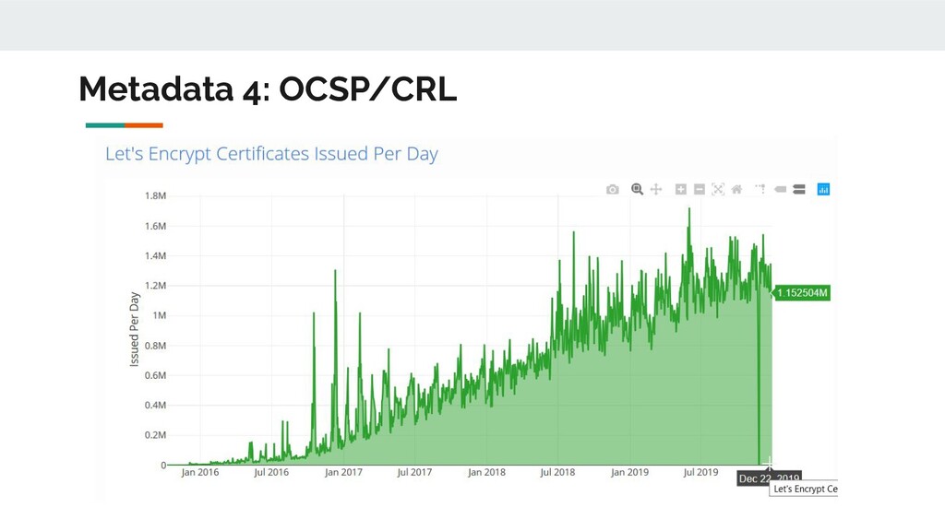
Task: Open the blue Plotly logo link
Action: [x=823, y=190]
